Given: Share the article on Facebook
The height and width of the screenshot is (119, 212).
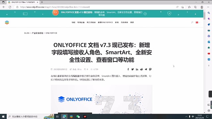Looking at the screenshot, I should (128, 69).
